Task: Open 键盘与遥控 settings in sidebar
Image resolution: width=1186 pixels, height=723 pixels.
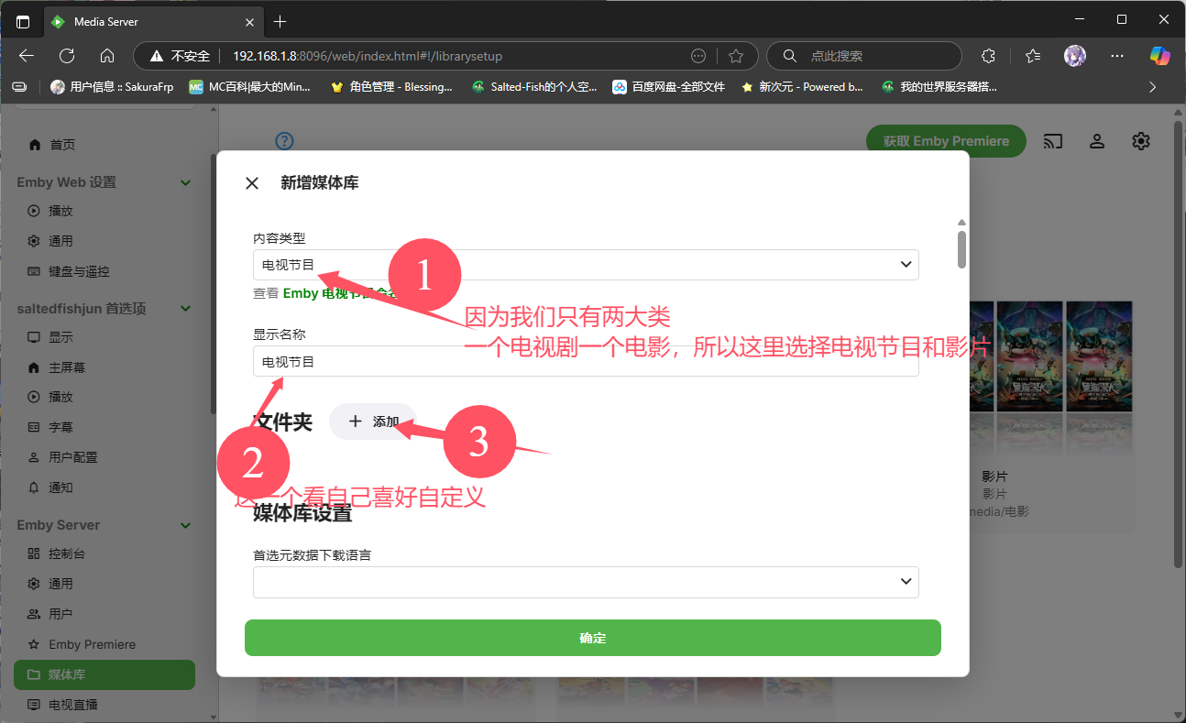Action: (79, 271)
